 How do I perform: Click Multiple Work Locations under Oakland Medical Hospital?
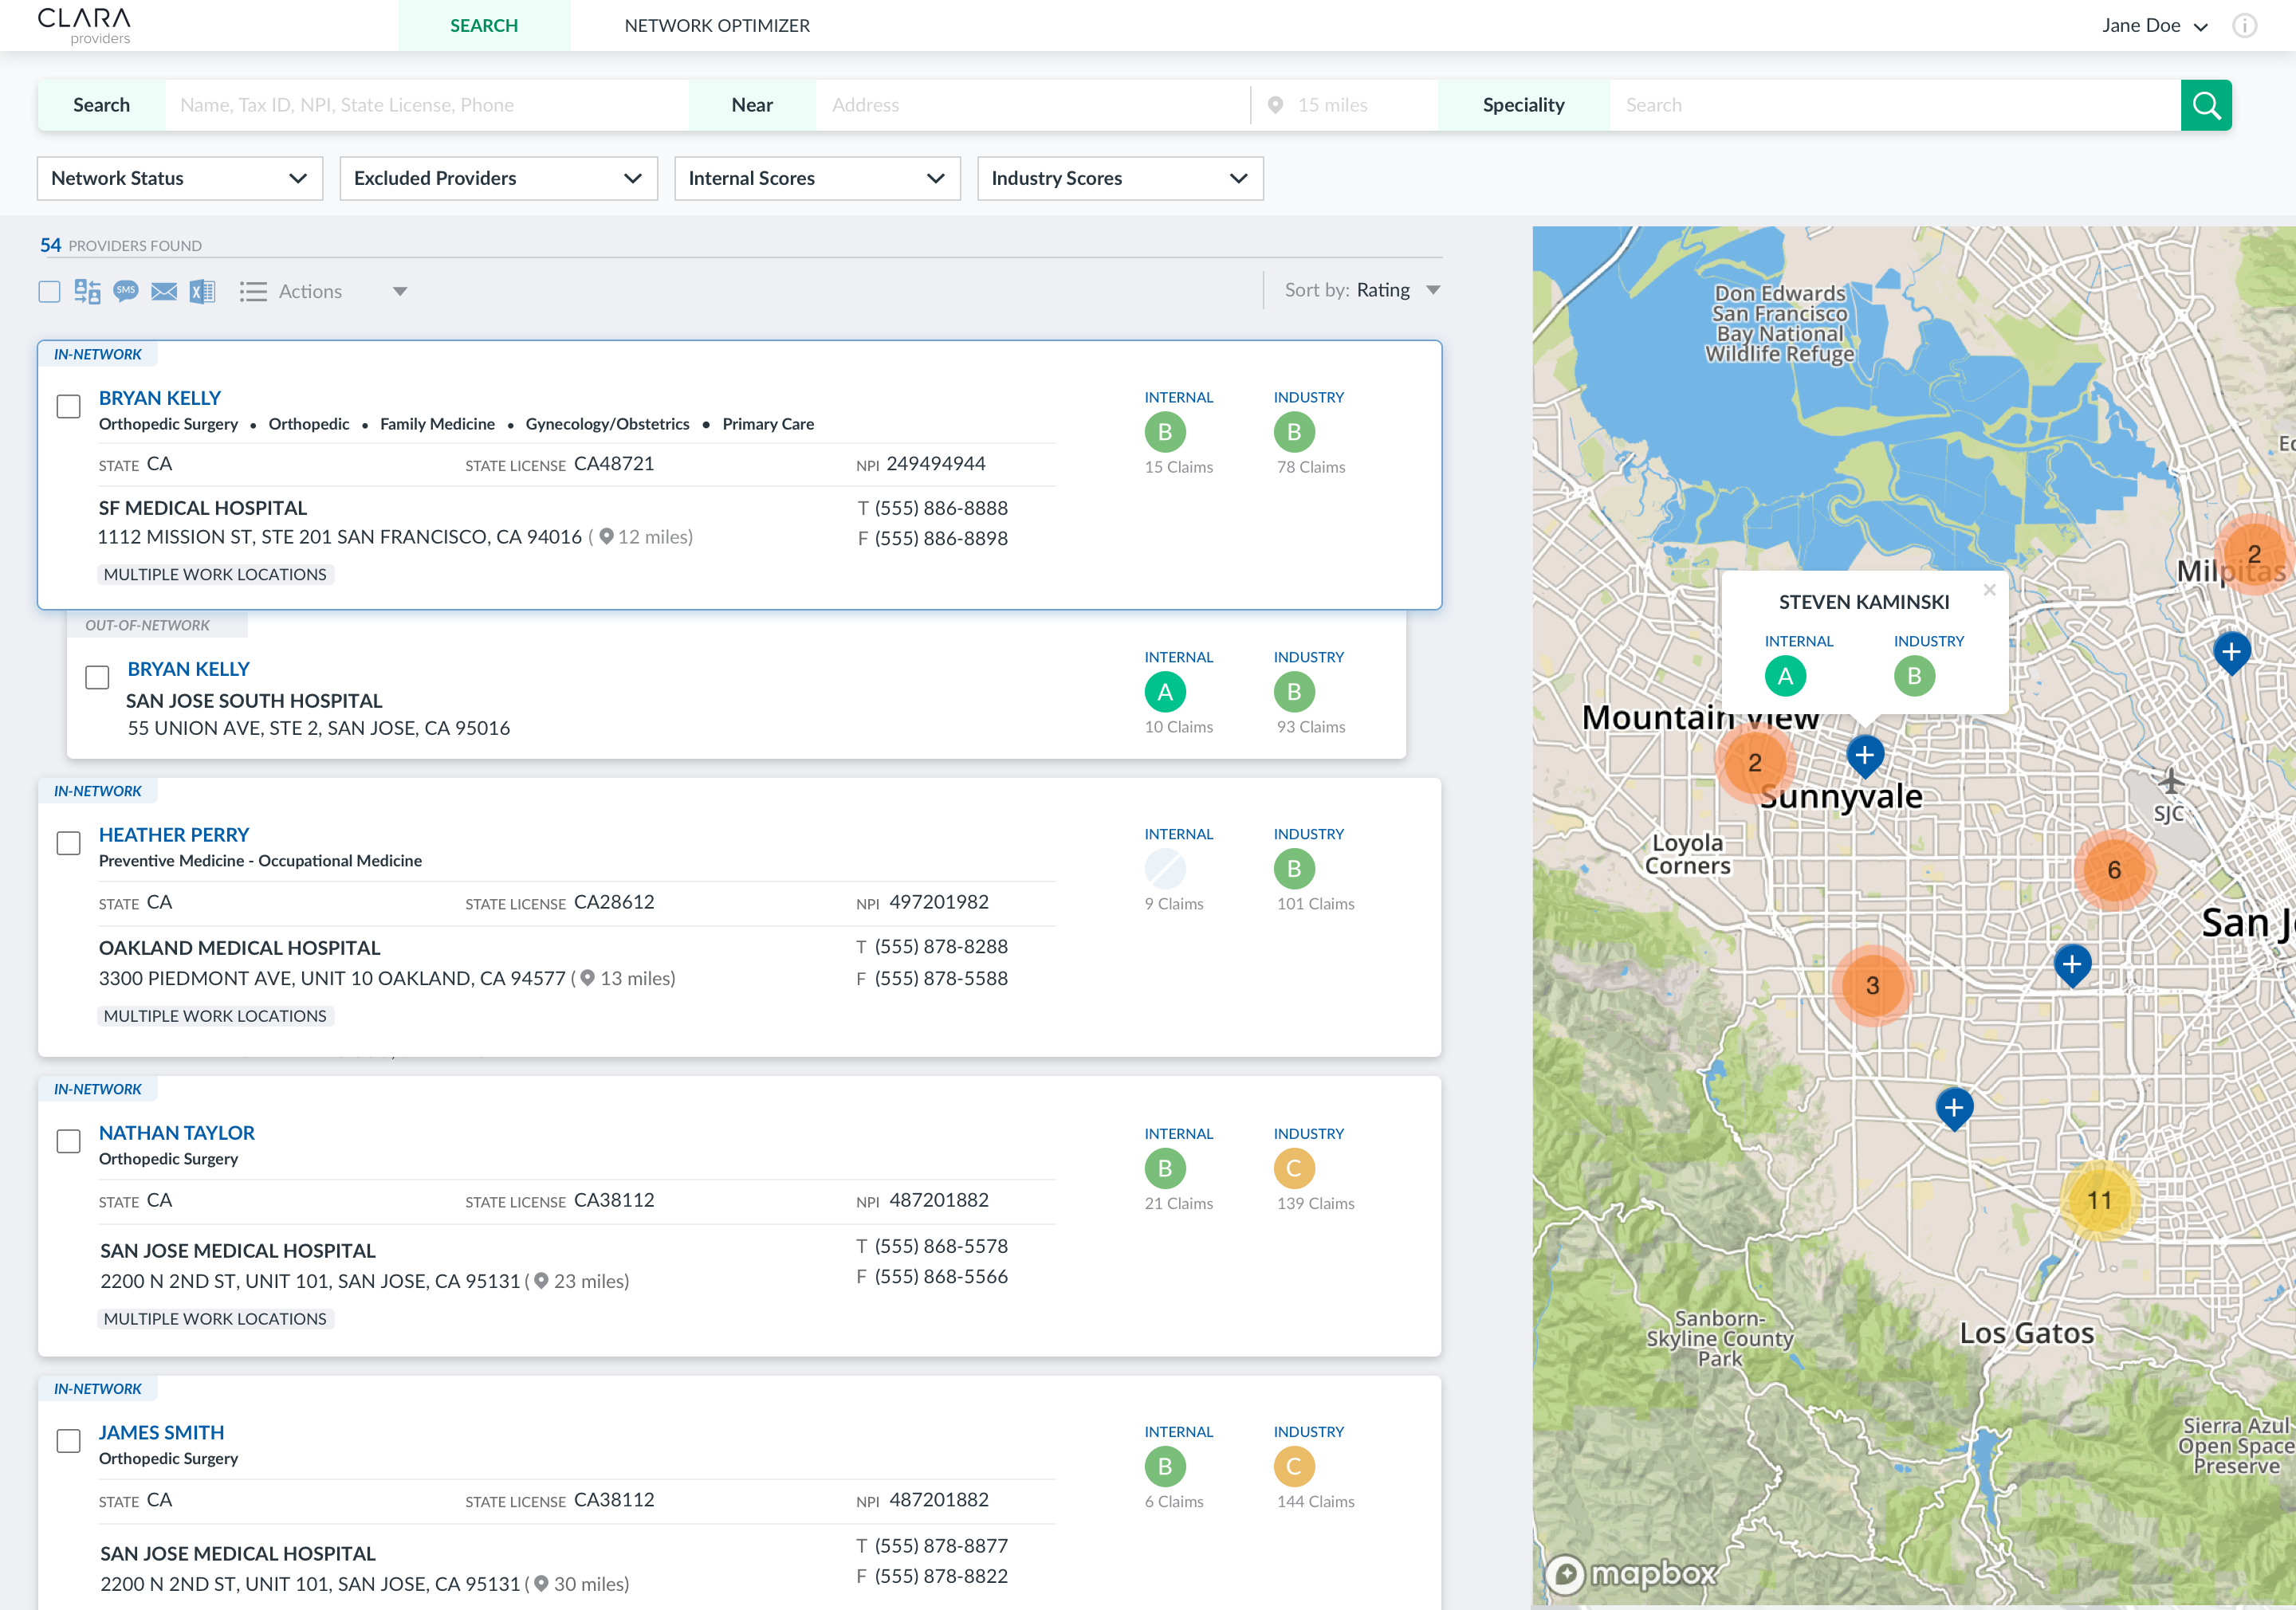215,1016
